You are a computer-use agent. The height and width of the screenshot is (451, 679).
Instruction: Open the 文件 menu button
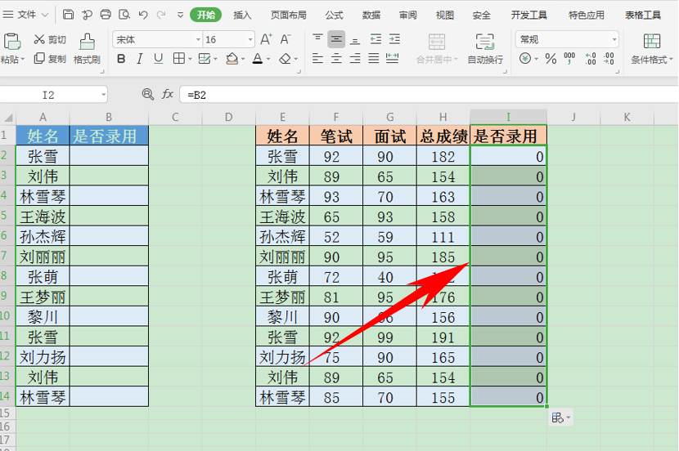[x=25, y=15]
